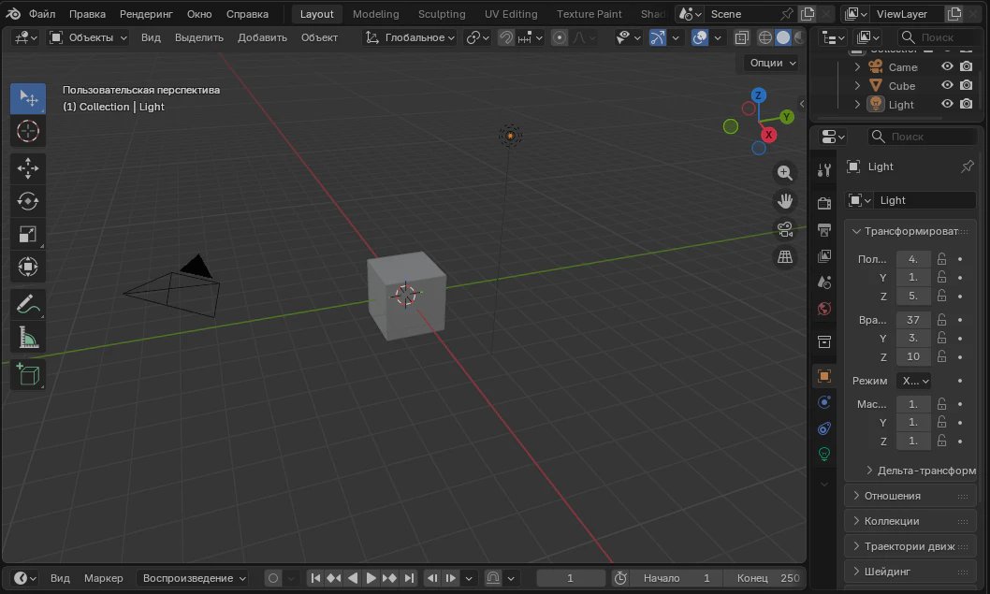Hide the Cube object in viewport
The height and width of the screenshot is (594, 990).
click(947, 85)
